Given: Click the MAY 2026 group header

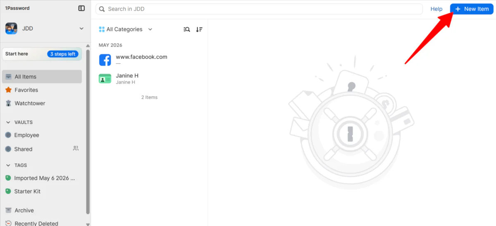Looking at the screenshot, I should [x=110, y=45].
